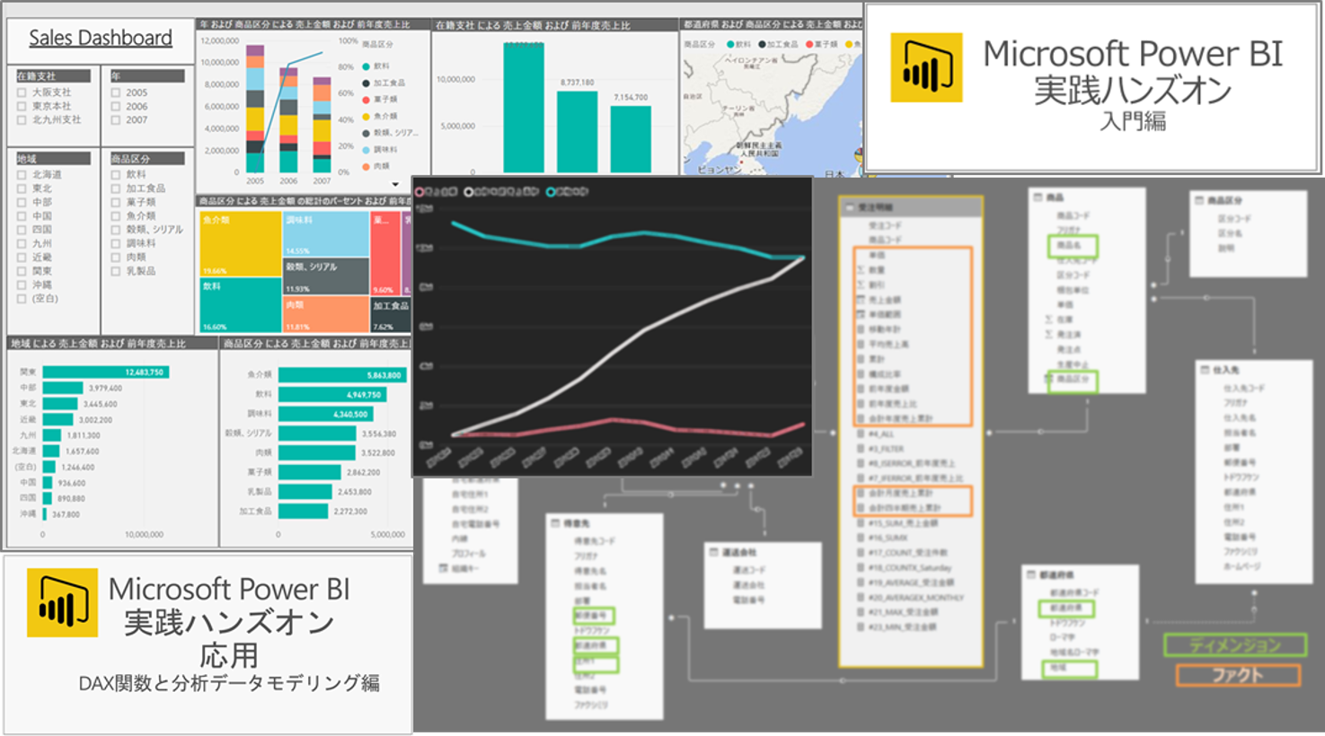Image resolution: width=1325 pixels, height=736 pixels.
Task: Tick the 大阪支社 checkbox in 在籍支社 slicer
Action: pyautogui.click(x=22, y=92)
